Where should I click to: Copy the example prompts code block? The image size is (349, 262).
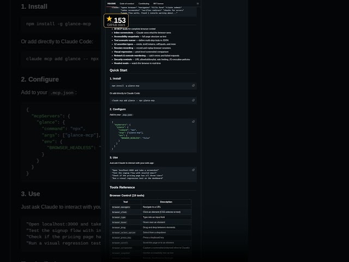[x=193, y=170]
